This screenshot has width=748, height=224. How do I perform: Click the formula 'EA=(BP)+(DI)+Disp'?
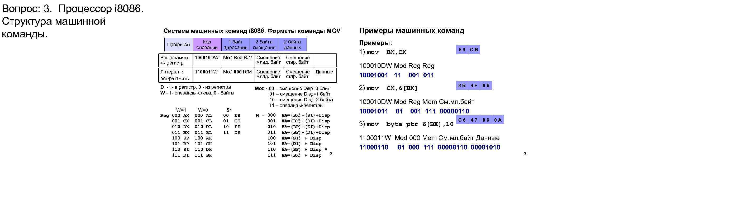(x=306, y=132)
